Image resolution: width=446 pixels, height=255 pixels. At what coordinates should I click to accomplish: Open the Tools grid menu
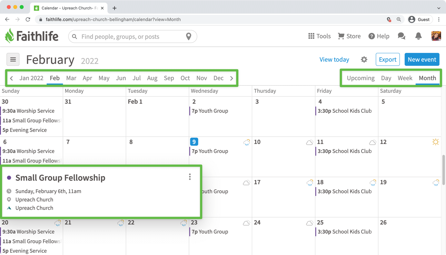[x=319, y=36]
